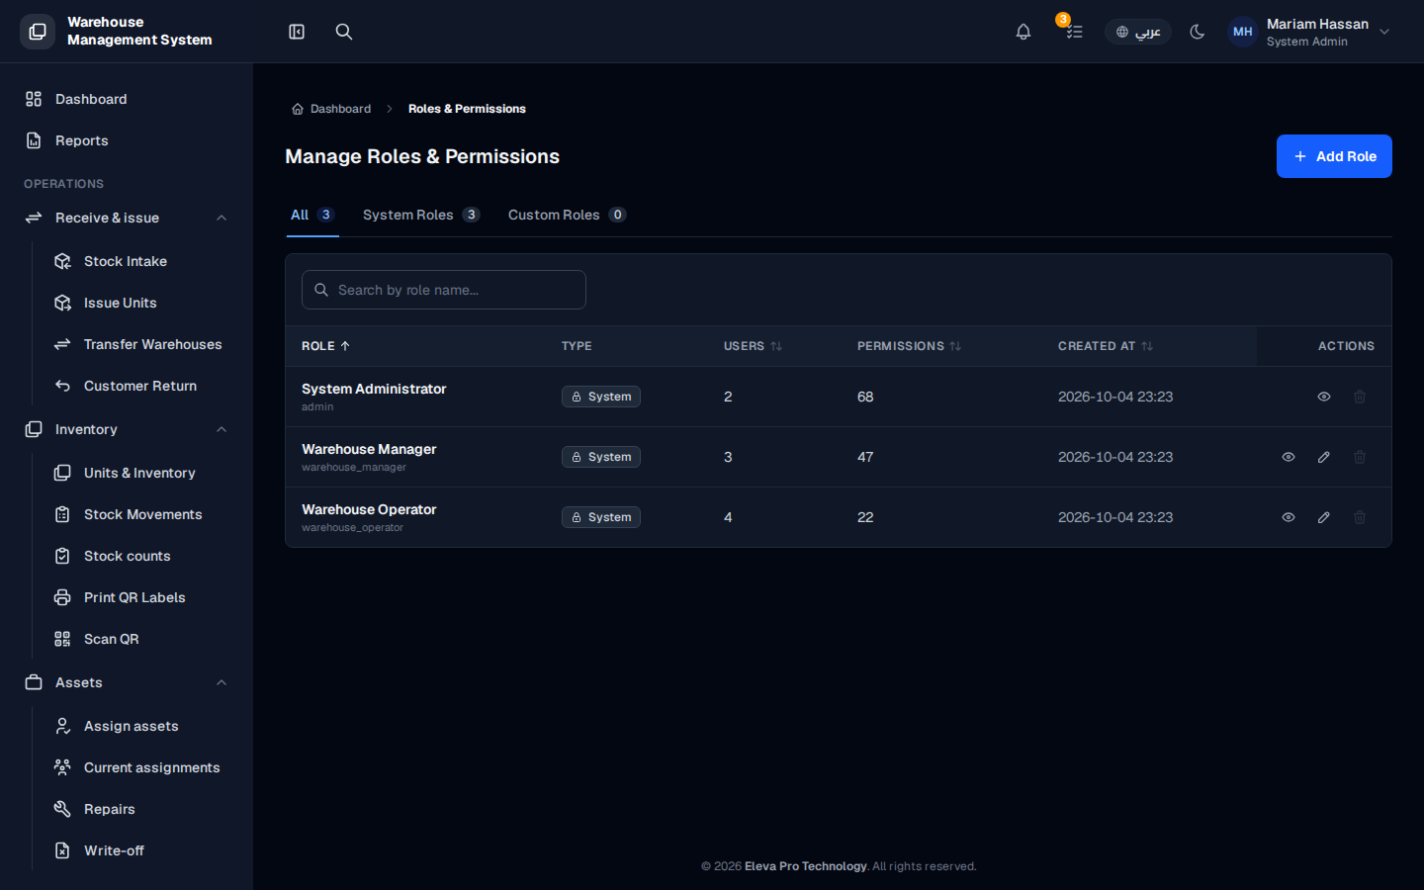The width and height of the screenshot is (1424, 890).
Task: View System Administrator role details
Action: [1324, 397]
